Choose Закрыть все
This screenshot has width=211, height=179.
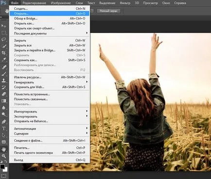tap(50, 46)
